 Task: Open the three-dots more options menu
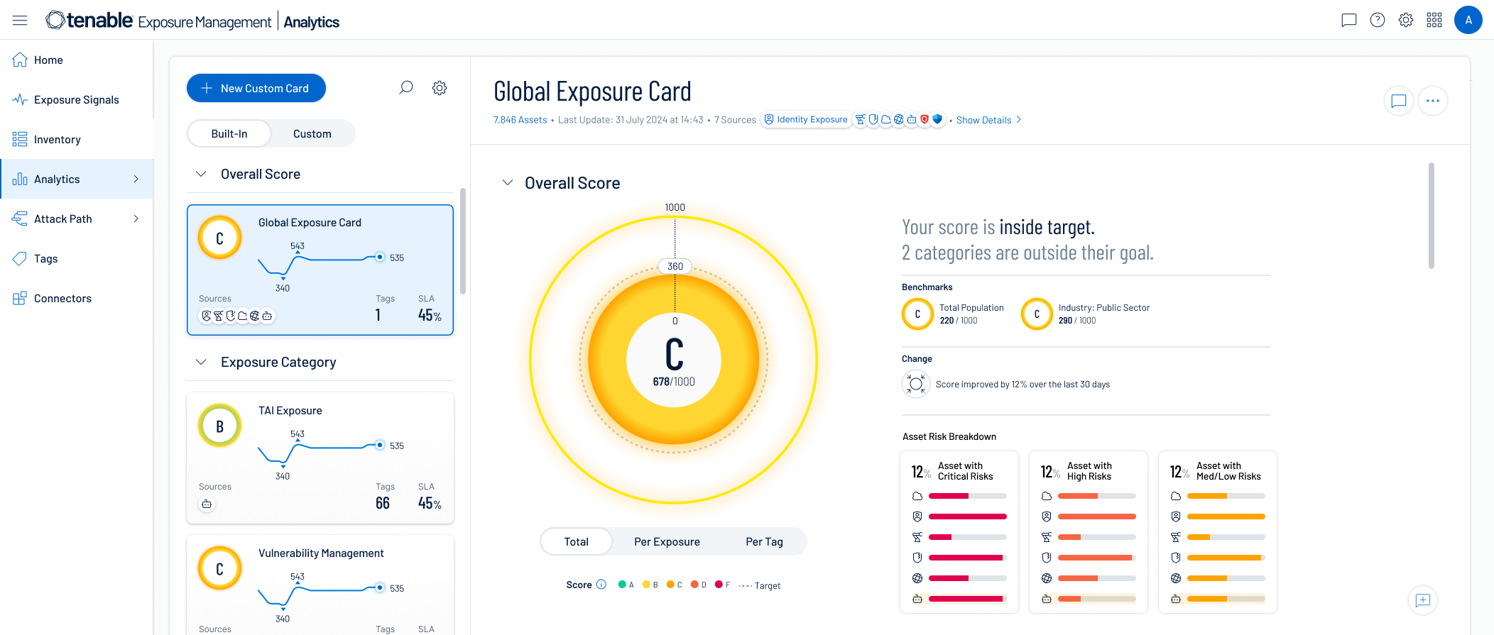click(1432, 101)
